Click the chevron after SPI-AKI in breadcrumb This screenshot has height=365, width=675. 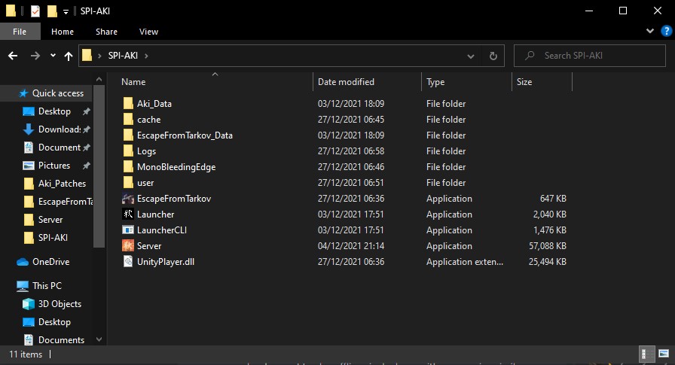[146, 56]
